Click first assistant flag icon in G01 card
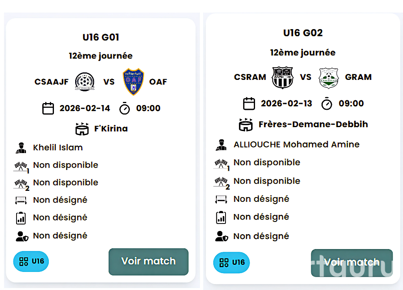The width and height of the screenshot is (403, 290). click(21, 166)
